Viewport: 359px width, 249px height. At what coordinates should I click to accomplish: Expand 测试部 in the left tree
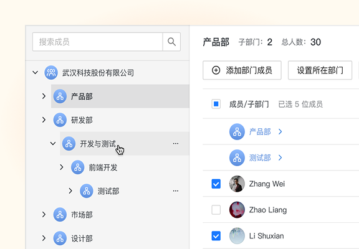pos(70,190)
